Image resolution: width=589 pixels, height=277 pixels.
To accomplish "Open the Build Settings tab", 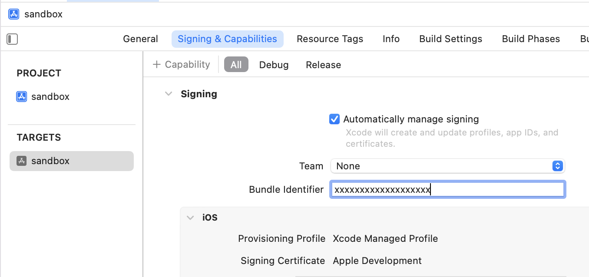I will (450, 39).
